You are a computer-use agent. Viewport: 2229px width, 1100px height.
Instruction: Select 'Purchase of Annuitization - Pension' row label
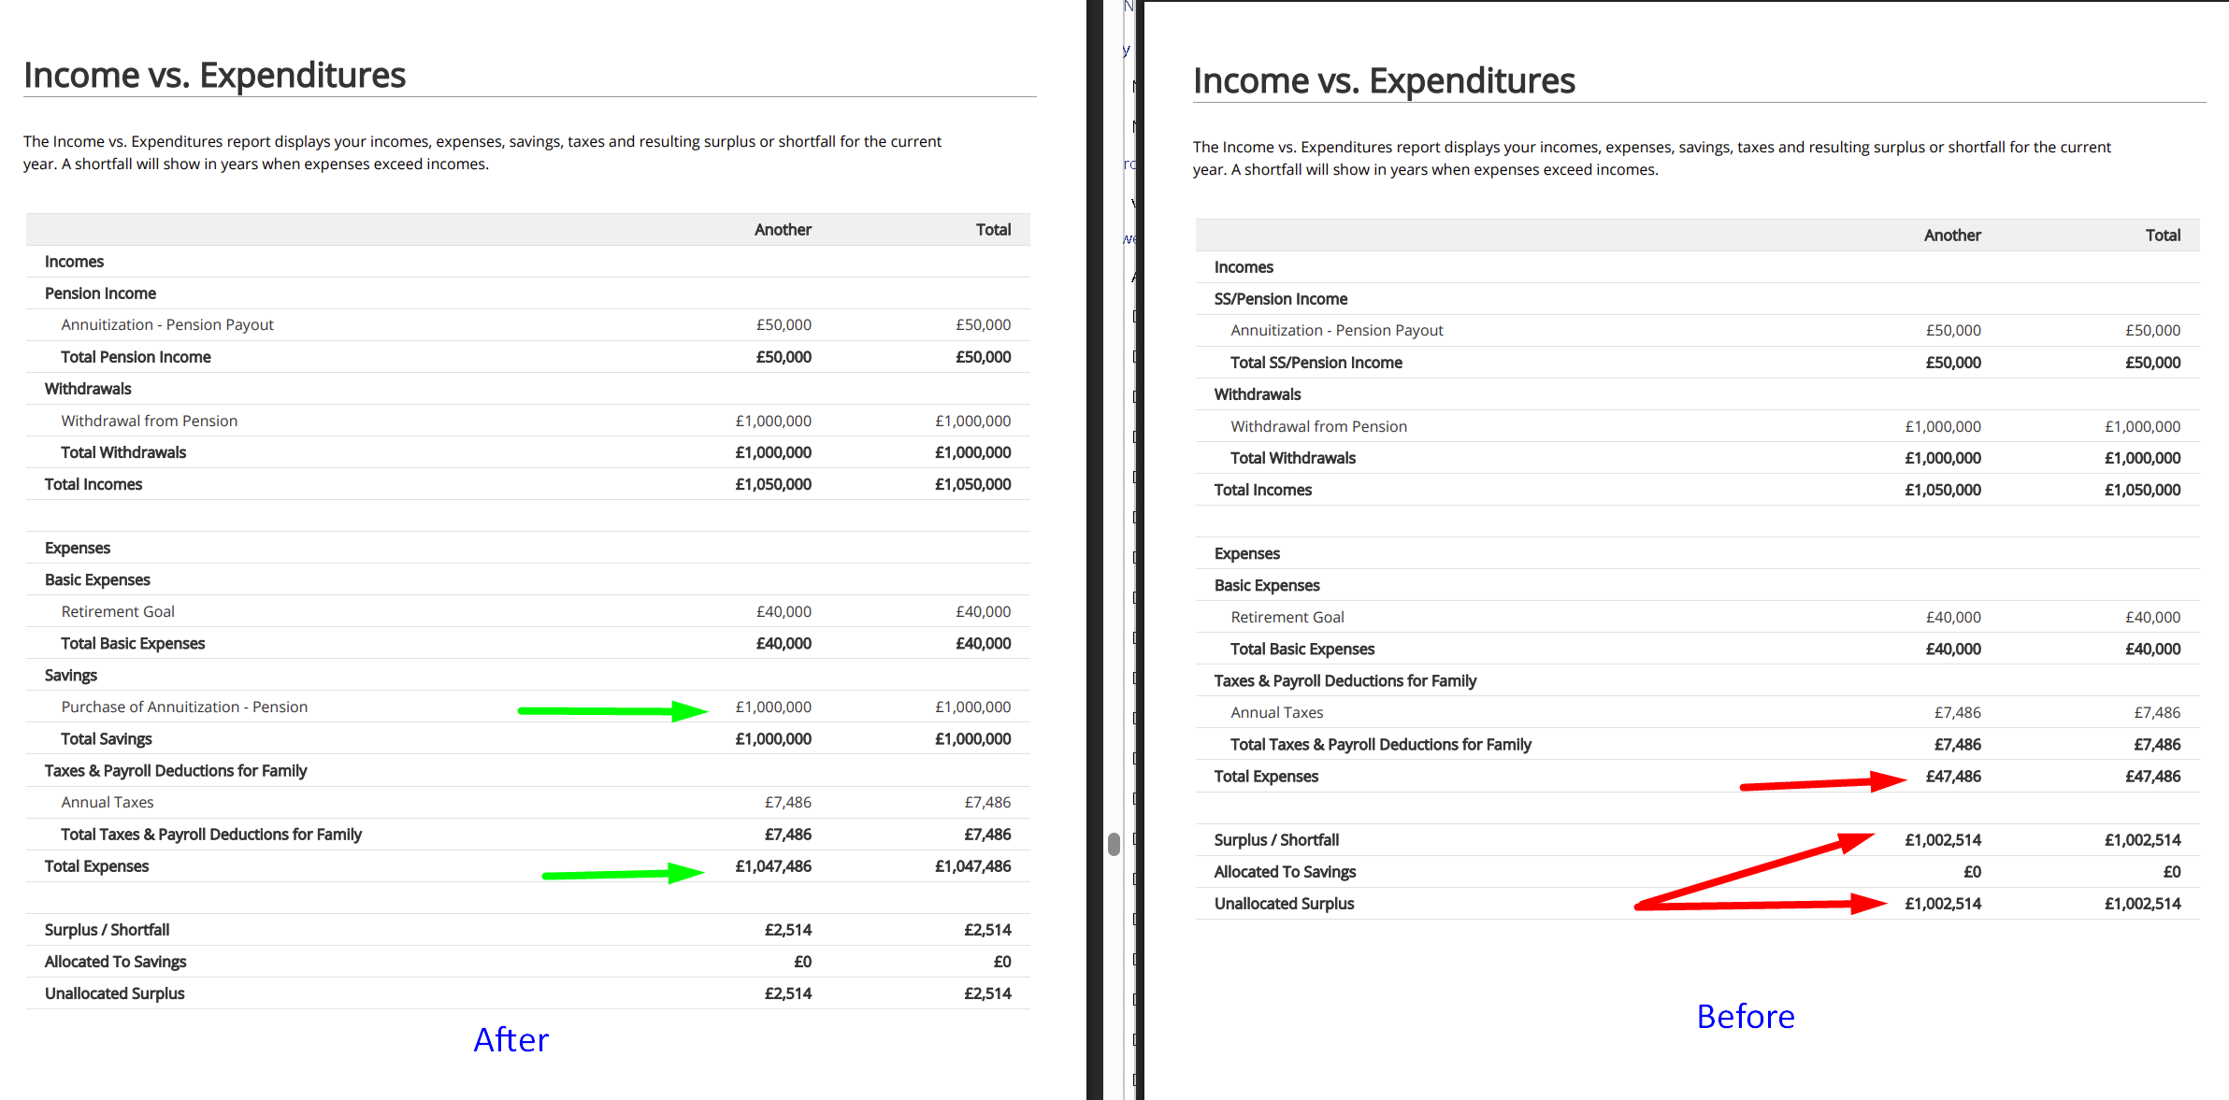coord(184,707)
